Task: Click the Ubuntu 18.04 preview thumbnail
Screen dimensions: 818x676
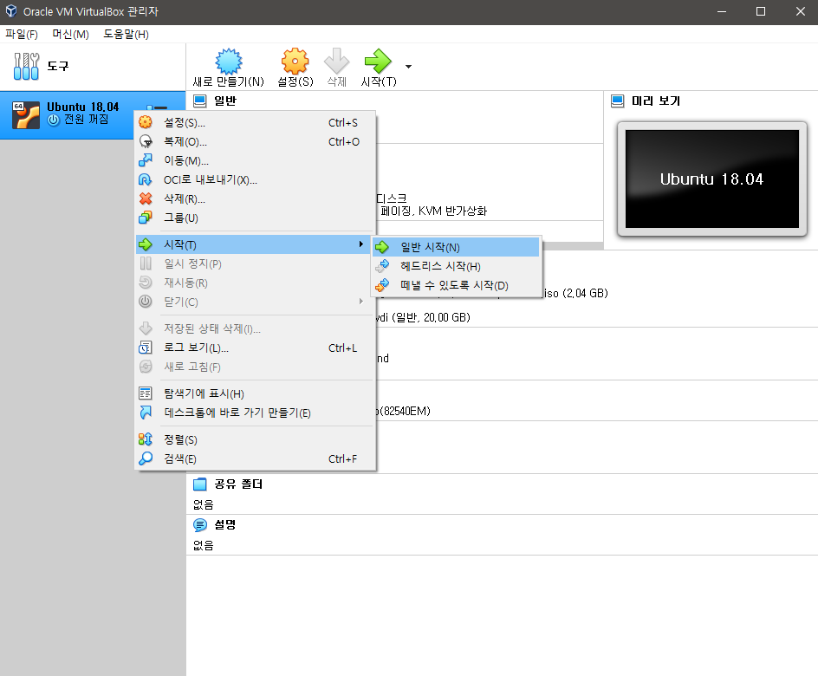Action: coord(712,179)
